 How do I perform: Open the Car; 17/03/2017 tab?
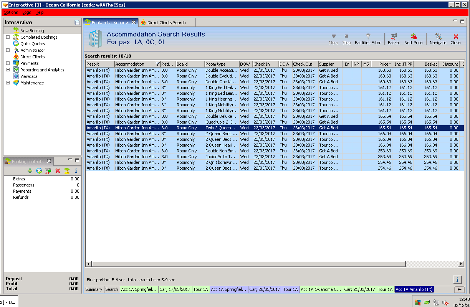click(175, 289)
